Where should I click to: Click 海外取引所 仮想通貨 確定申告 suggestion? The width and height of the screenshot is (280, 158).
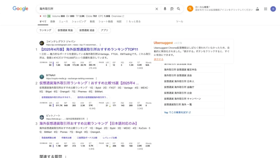[180, 70]
